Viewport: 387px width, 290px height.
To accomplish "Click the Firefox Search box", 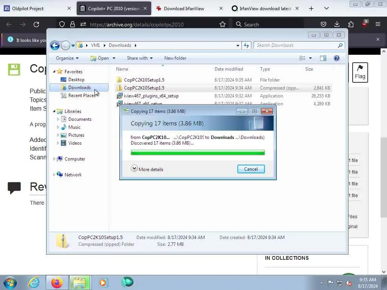I will click(x=269, y=25).
